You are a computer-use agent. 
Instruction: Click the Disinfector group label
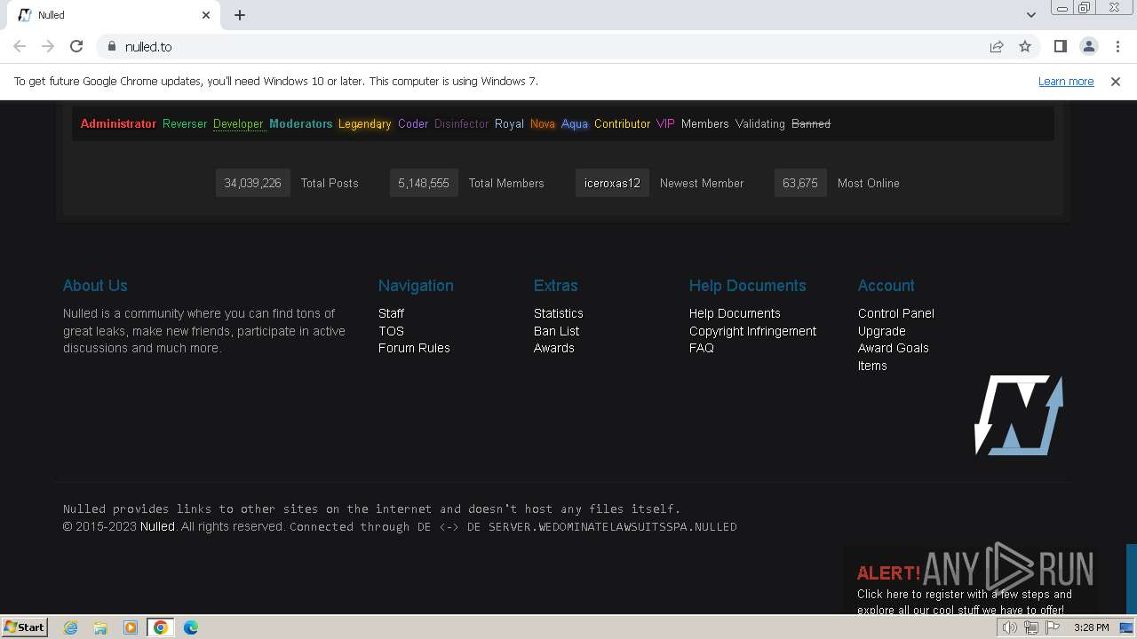[461, 123]
